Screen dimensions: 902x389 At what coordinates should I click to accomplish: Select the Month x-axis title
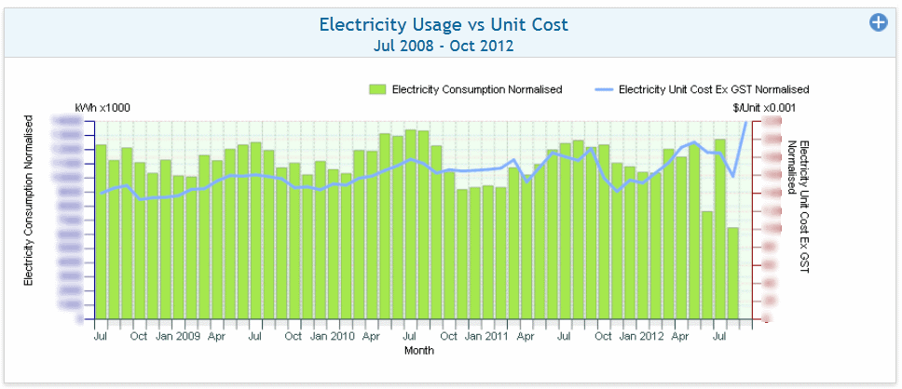(x=418, y=351)
